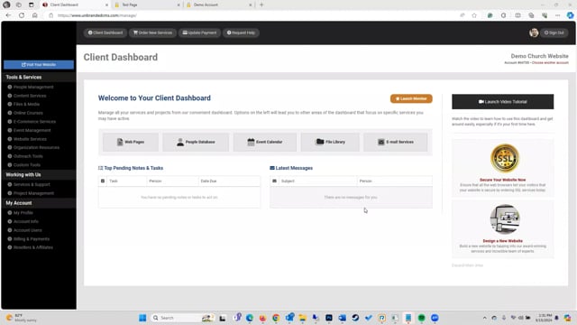Click the user avatar in top bar
The height and width of the screenshot is (325, 577).
[x=534, y=32]
